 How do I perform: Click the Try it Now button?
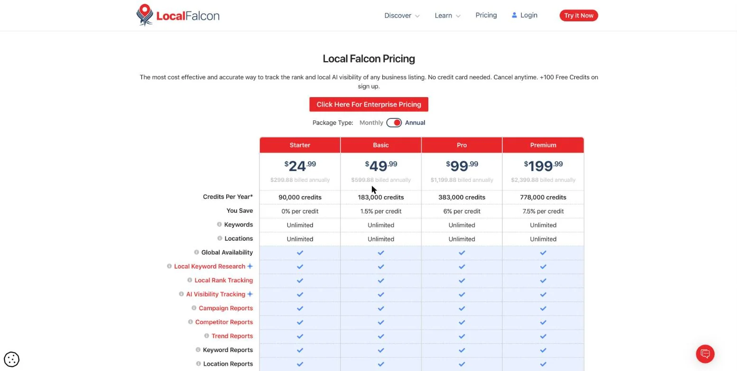(579, 16)
